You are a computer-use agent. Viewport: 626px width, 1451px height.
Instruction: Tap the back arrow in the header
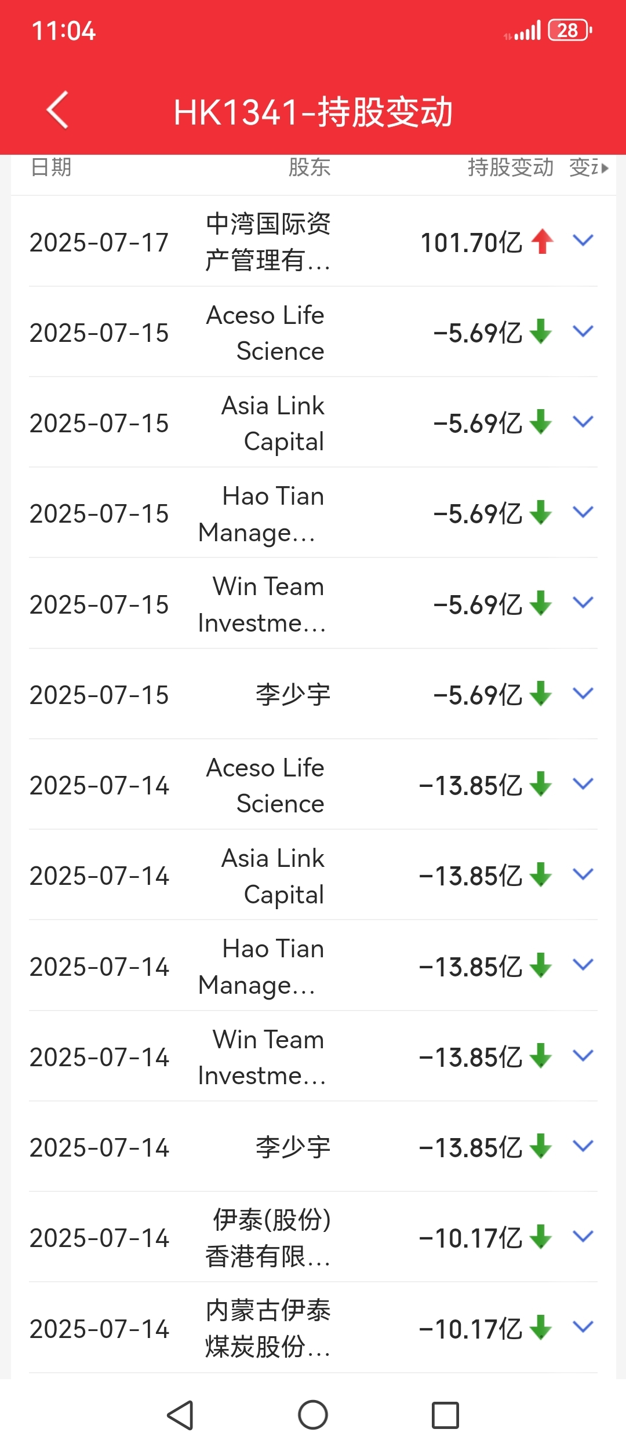(57, 110)
